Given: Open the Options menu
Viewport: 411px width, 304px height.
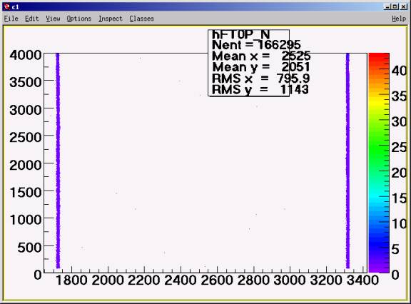Looking at the screenshot, I should click(79, 19).
